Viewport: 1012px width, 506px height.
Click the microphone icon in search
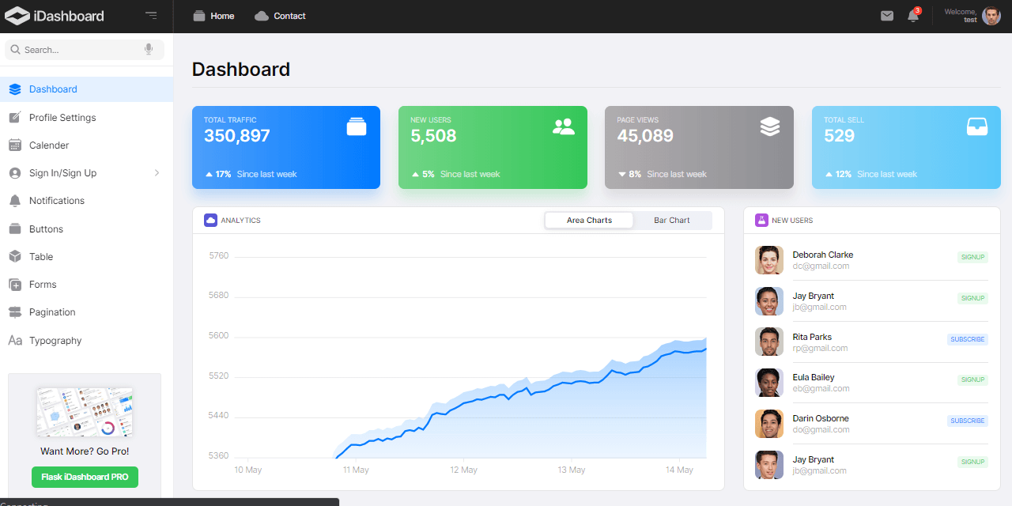click(149, 50)
